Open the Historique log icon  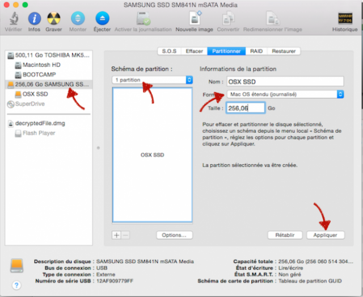click(x=345, y=18)
